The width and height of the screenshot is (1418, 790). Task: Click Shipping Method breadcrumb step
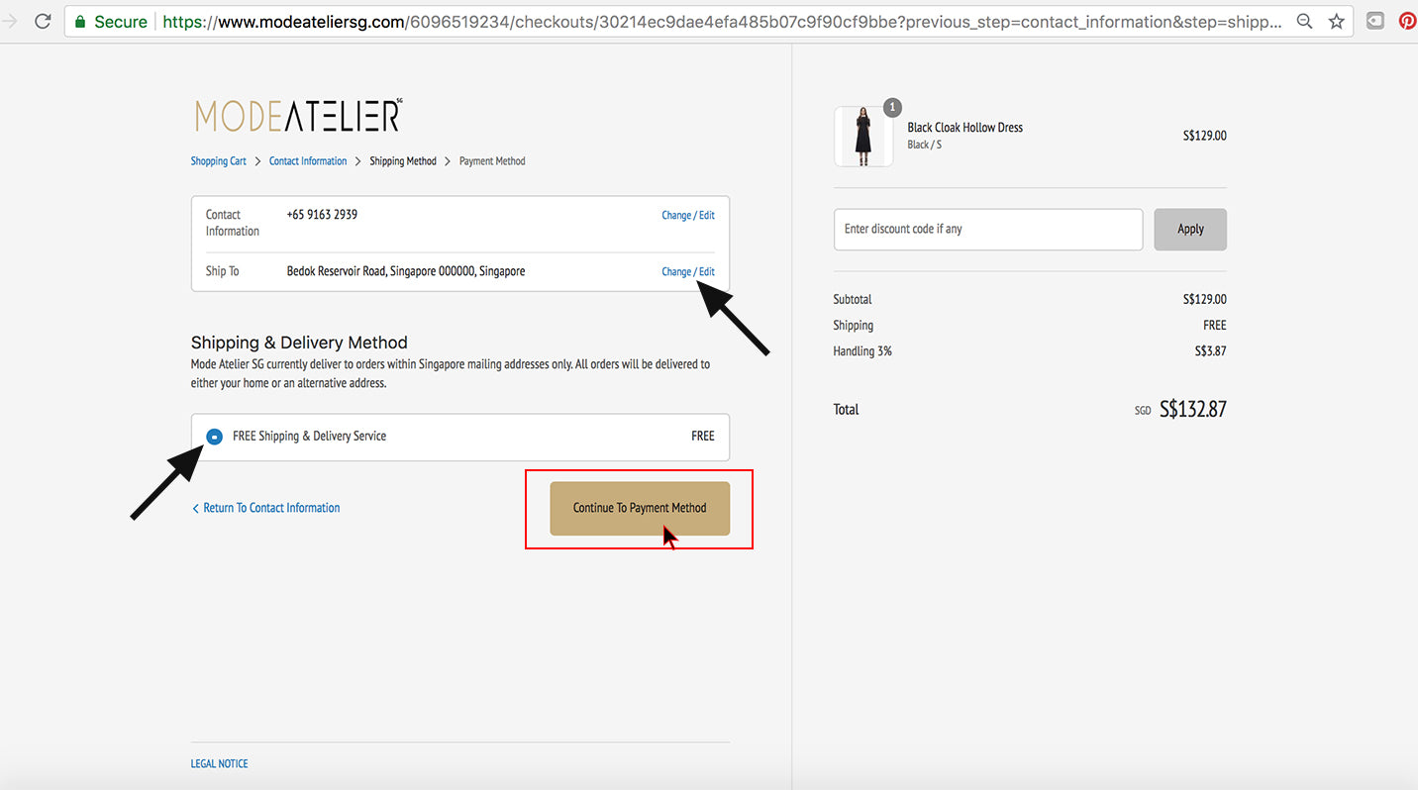(x=403, y=161)
